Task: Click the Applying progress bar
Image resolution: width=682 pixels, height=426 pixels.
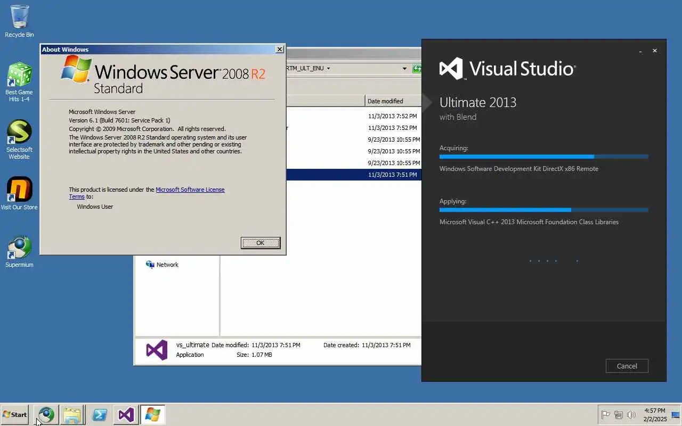Action: pyautogui.click(x=544, y=210)
